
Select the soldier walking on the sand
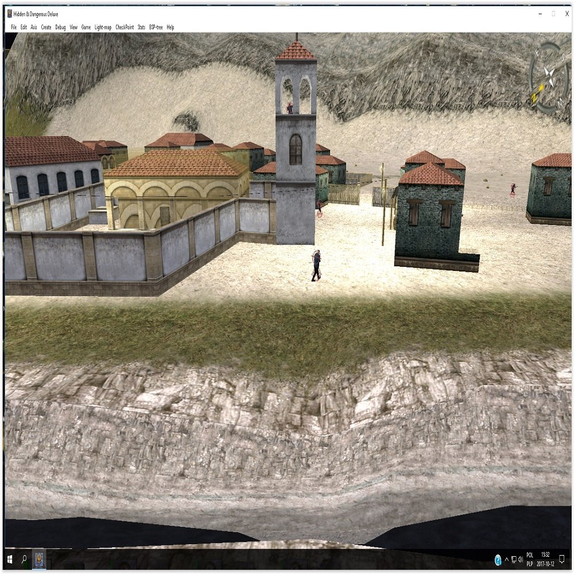click(x=316, y=265)
